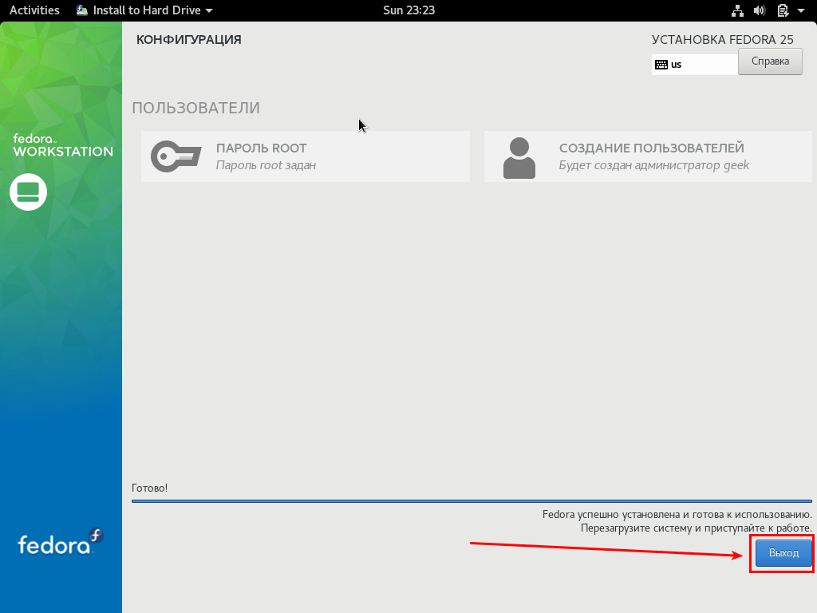Click the keyboard layout icon beside 'us'
Viewport: 817px width, 613px height.
pos(661,65)
